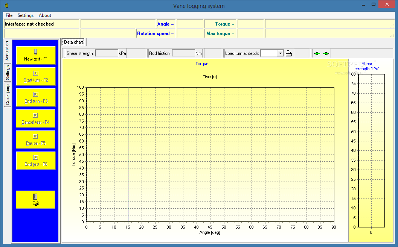This screenshot has width=398, height=247.
Task: Open the File menu
Action: coord(9,15)
